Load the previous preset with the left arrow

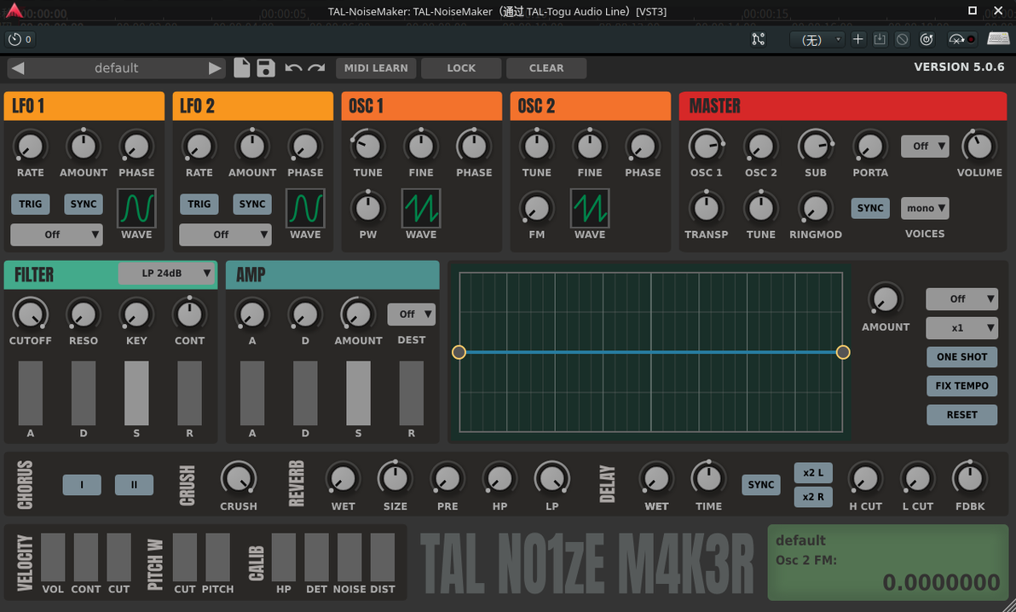(18, 68)
